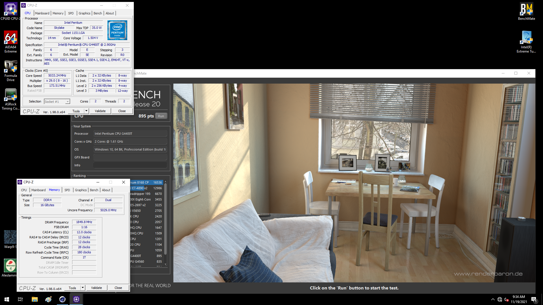Click Validate in top CPU-Z window
The image size is (543, 305).
[100, 111]
